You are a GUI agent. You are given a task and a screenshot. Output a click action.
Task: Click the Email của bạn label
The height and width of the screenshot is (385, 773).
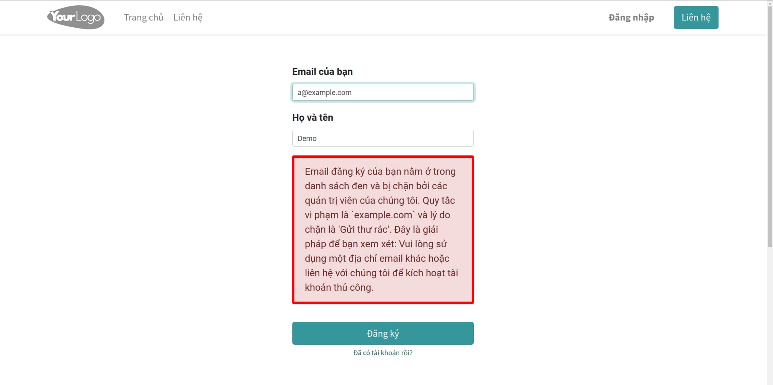[x=322, y=72]
